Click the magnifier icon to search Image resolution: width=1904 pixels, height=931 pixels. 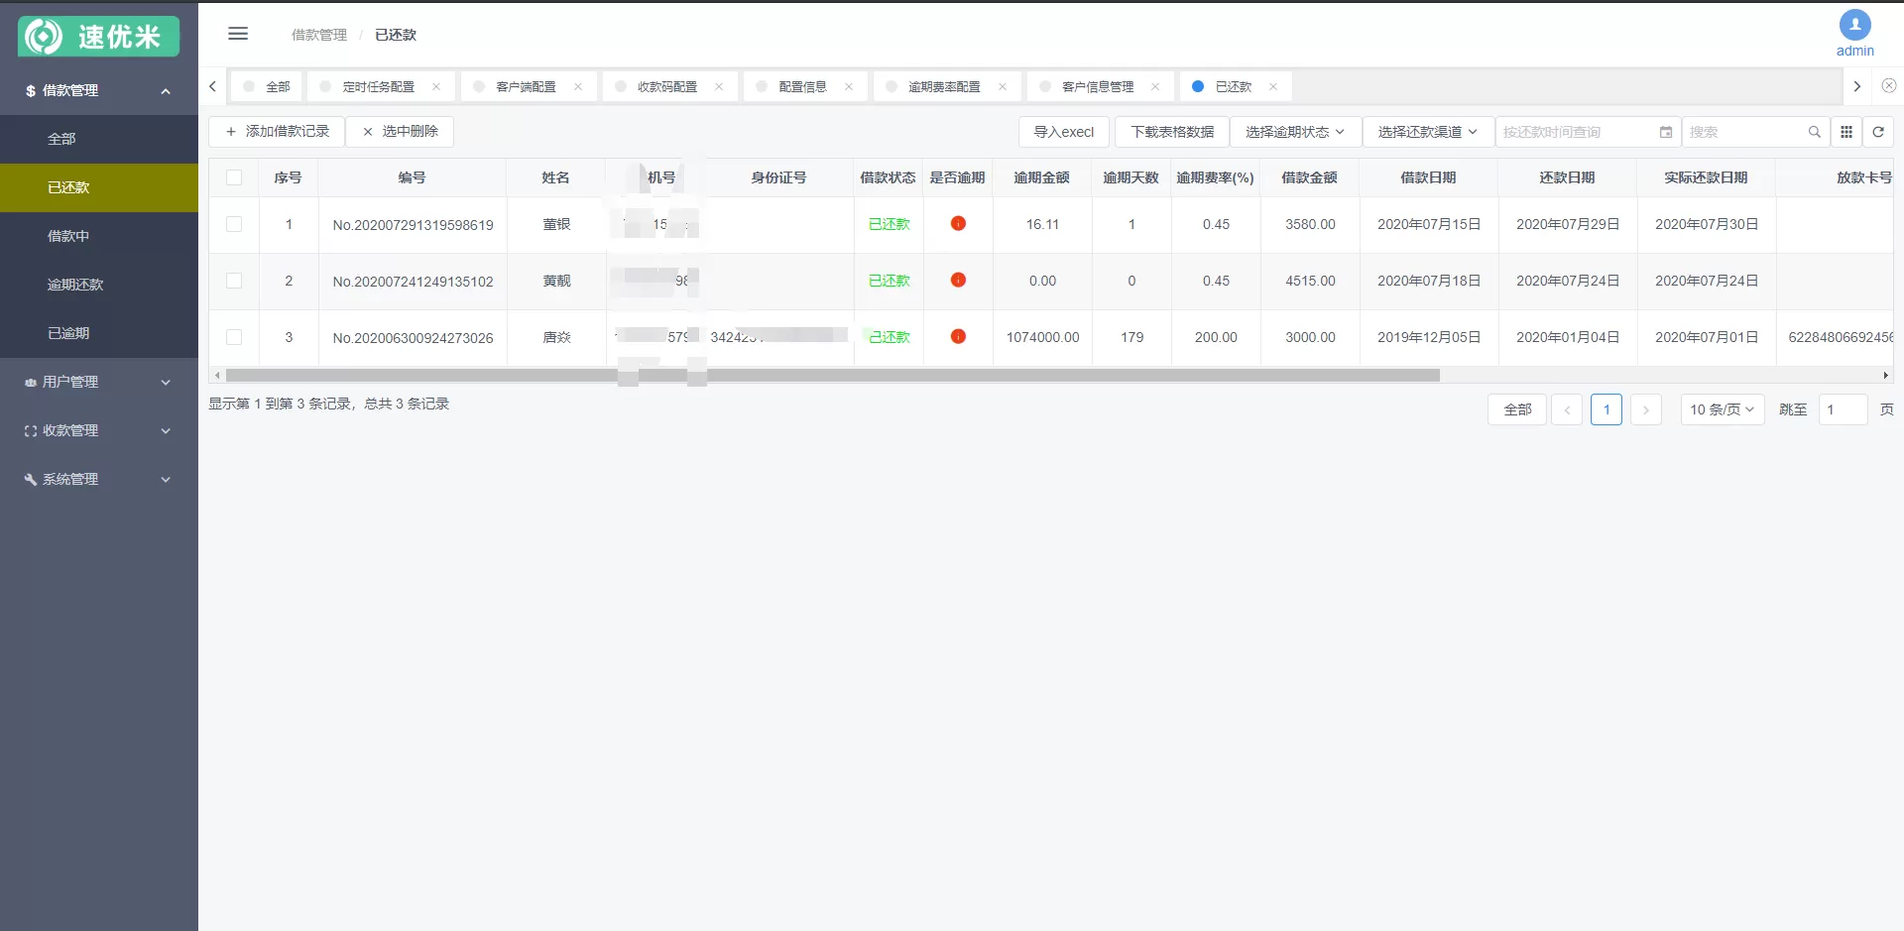tap(1815, 131)
